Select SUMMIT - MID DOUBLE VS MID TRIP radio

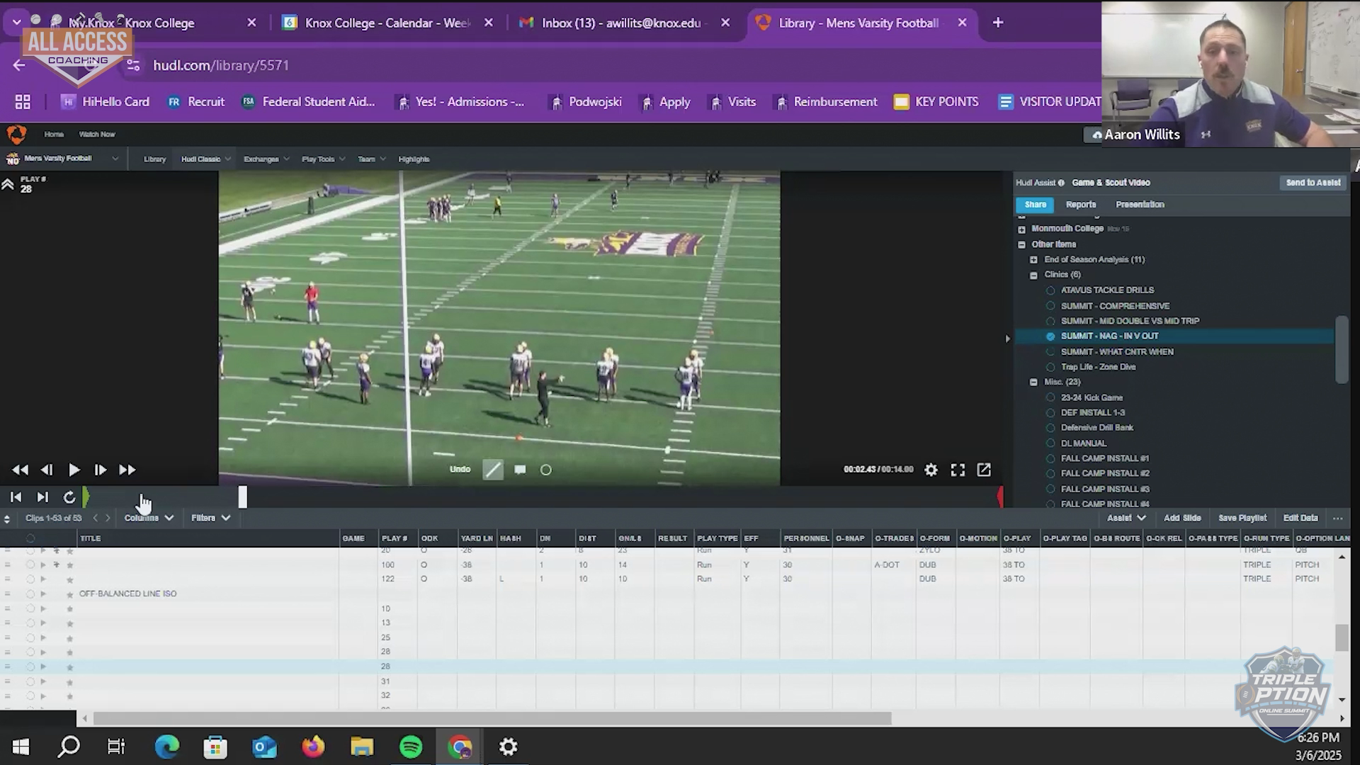pos(1050,321)
